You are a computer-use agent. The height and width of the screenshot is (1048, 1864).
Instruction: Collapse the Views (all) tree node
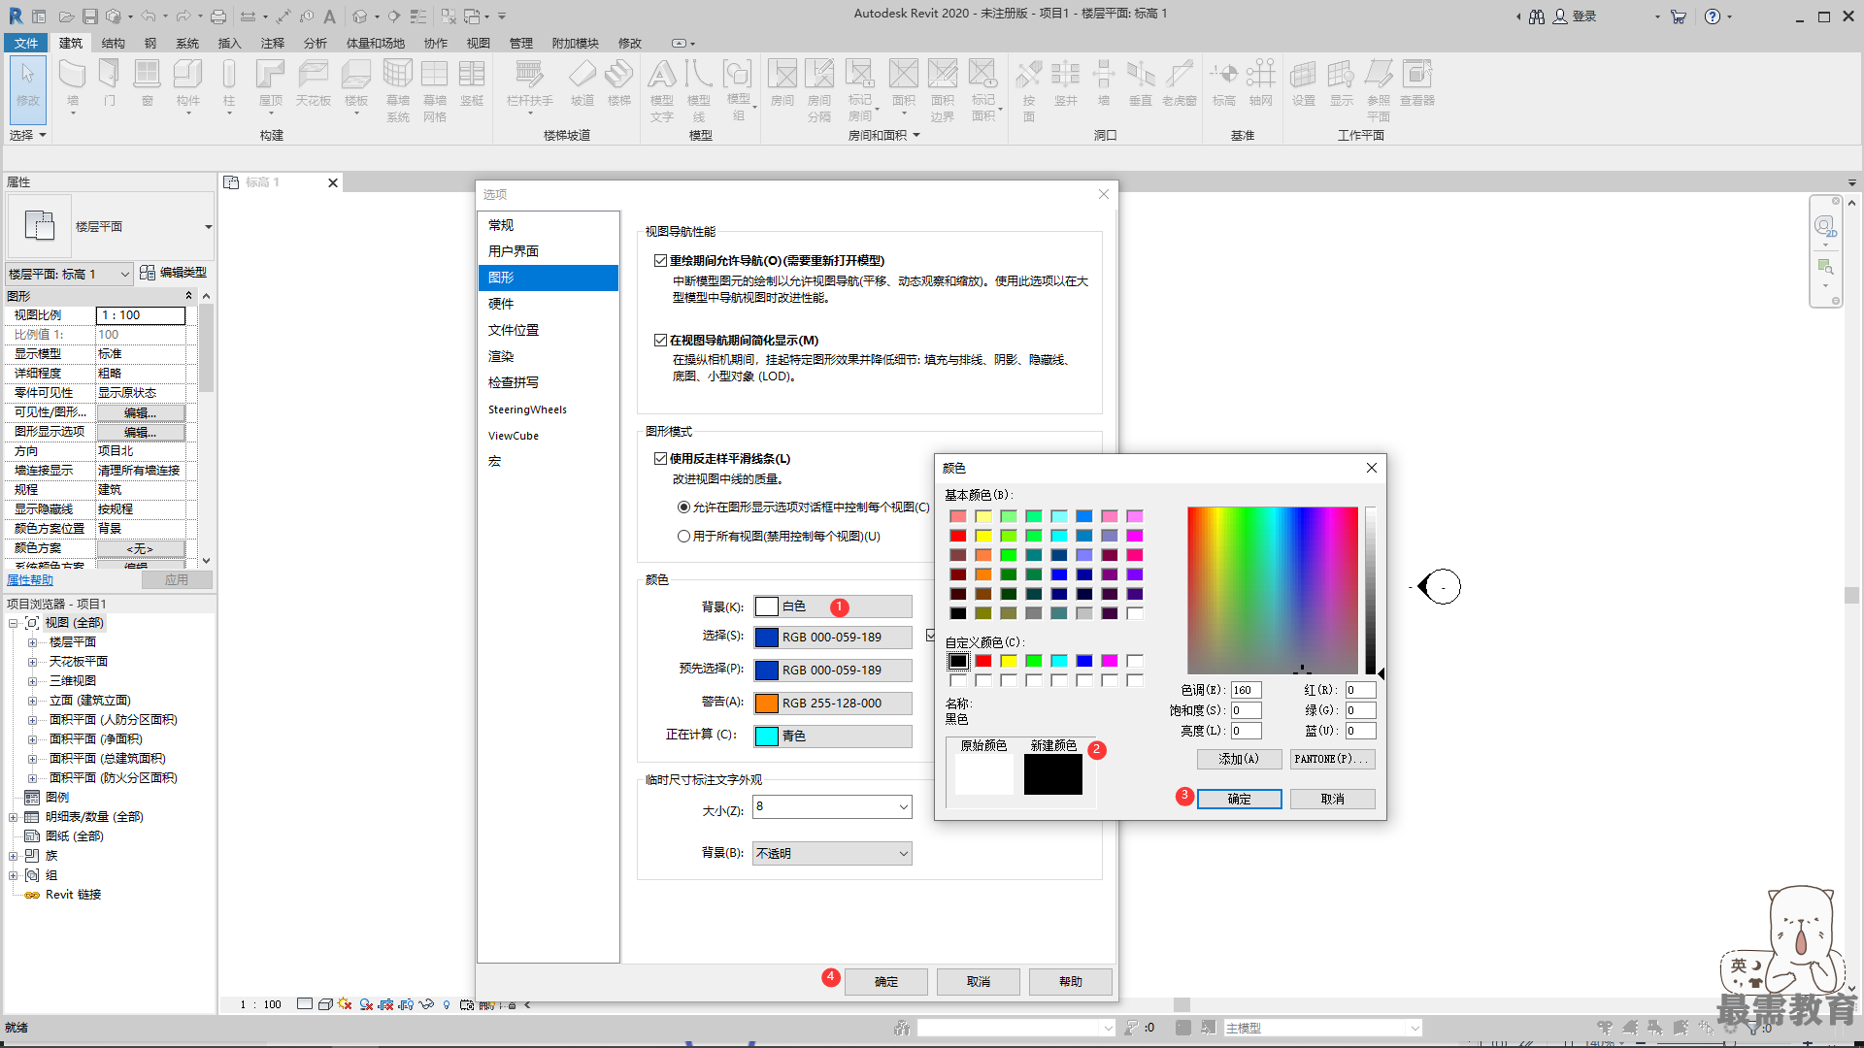[x=13, y=623]
